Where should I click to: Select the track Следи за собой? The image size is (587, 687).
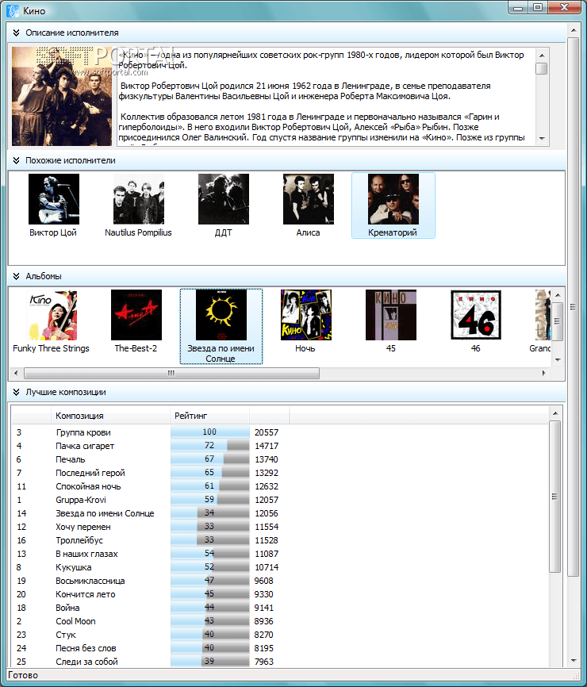(x=86, y=662)
